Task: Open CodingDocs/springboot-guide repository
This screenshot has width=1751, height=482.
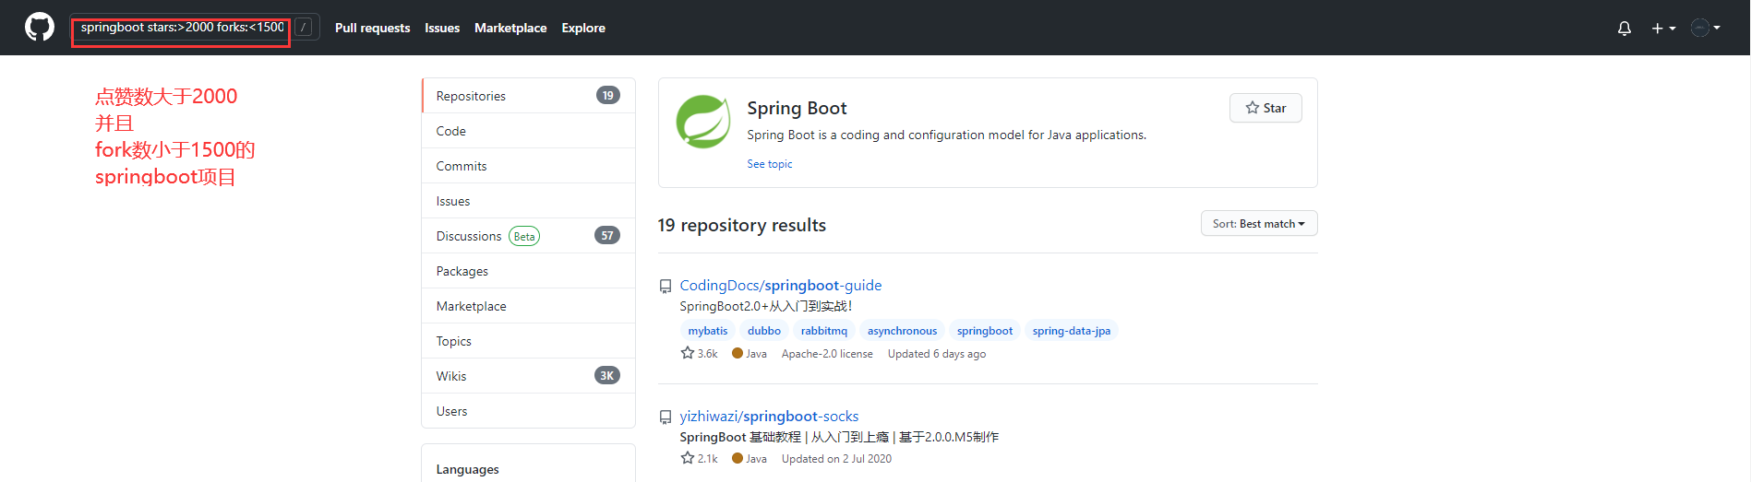Action: click(781, 286)
